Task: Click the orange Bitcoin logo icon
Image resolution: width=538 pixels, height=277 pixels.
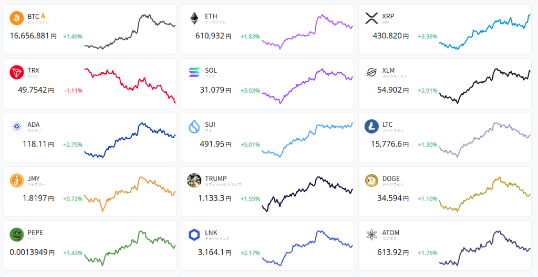Action: click(x=17, y=19)
